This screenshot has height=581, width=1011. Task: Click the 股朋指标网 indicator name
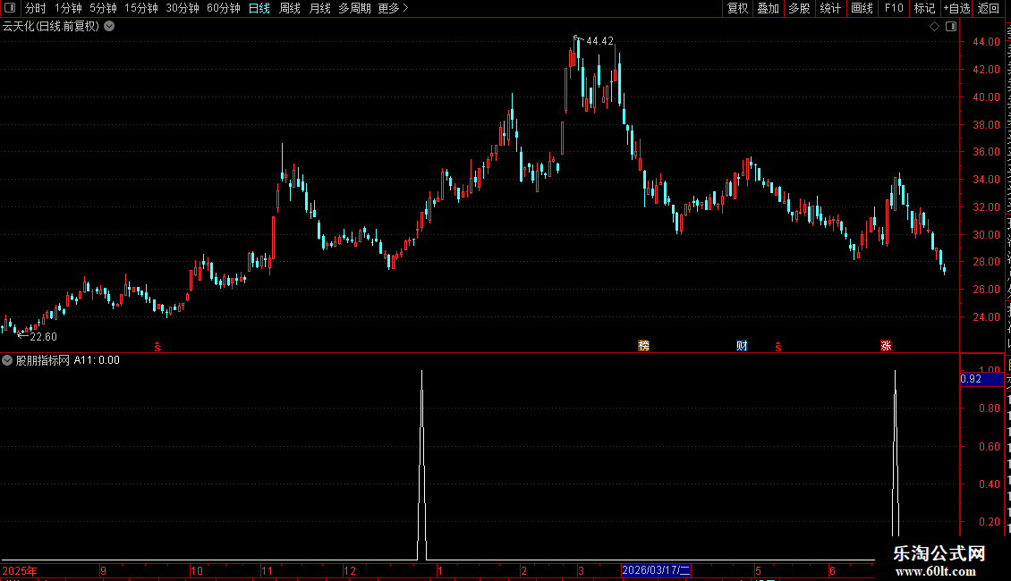(43, 360)
